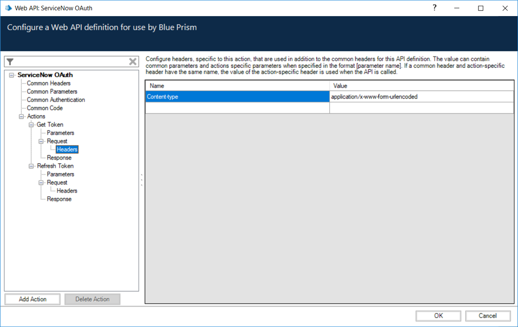Click the help question mark button
518x327 pixels.
435,8
